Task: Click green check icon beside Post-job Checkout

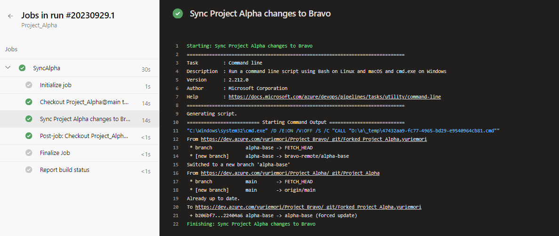Action: pyautogui.click(x=29, y=136)
